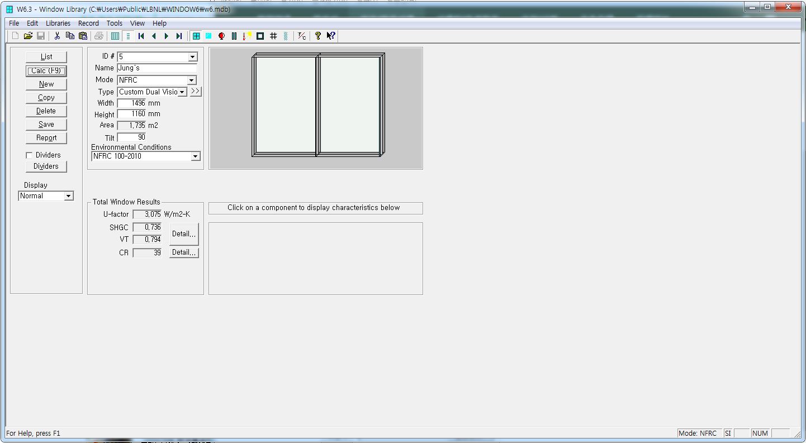The height and width of the screenshot is (443, 806).
Task: Open the Mode NFRC dropdown
Action: pyautogui.click(x=191, y=80)
